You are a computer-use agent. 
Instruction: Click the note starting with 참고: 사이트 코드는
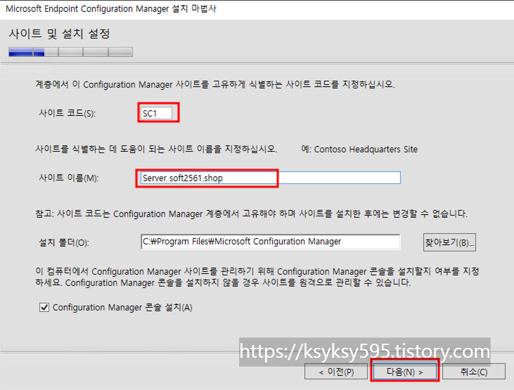(251, 214)
